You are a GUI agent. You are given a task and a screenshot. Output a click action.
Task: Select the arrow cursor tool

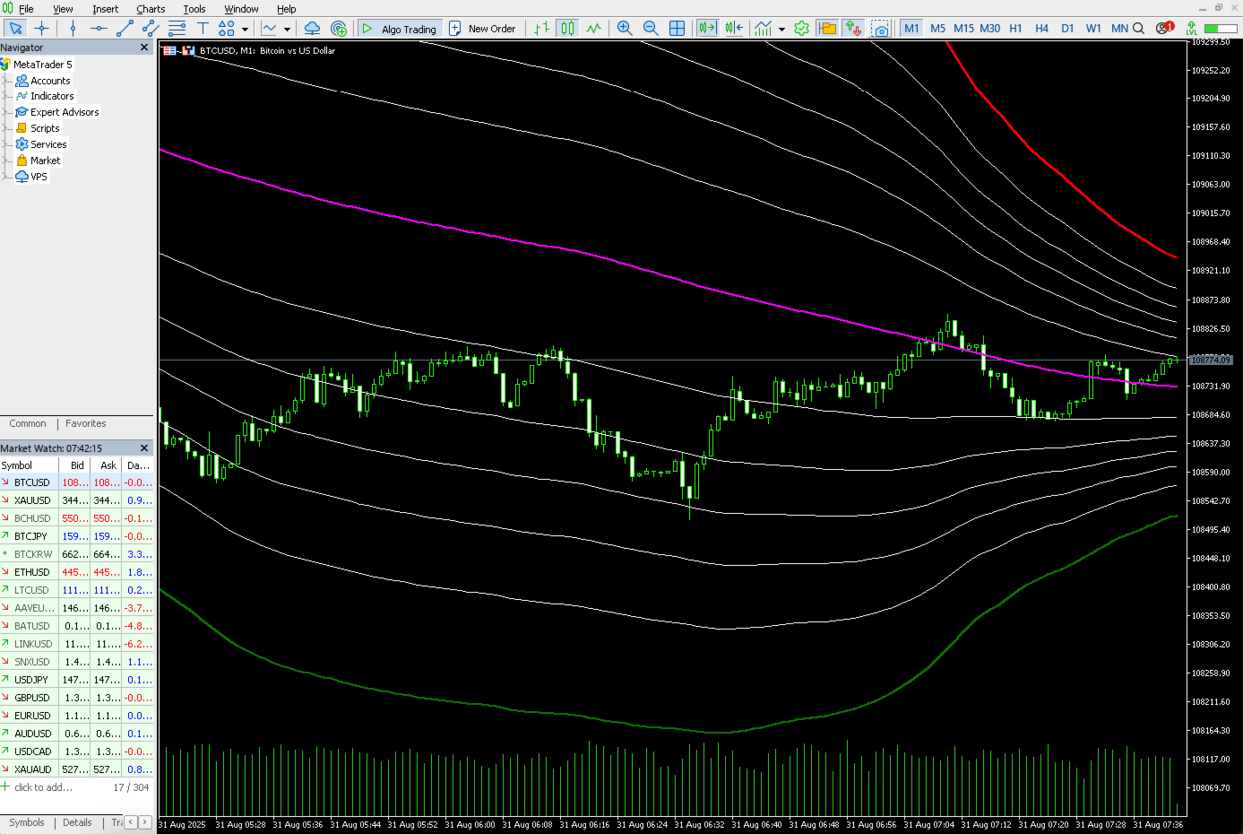15,29
